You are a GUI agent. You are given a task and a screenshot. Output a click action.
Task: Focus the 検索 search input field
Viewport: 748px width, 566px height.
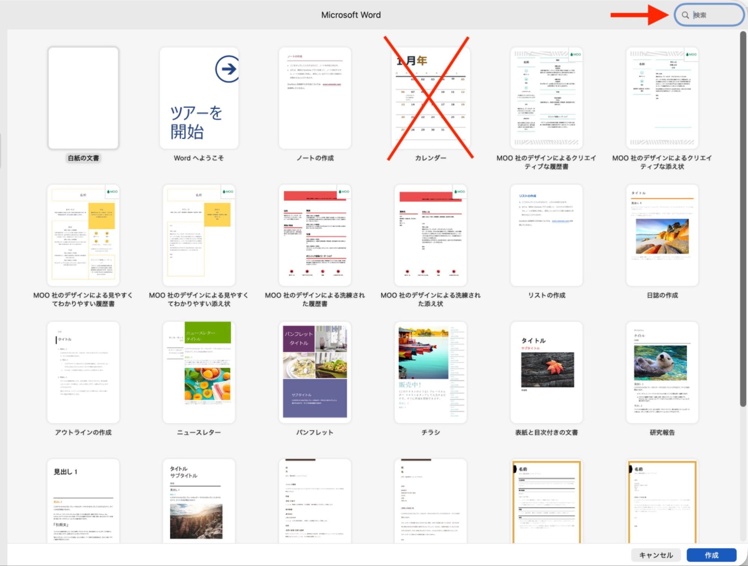click(x=709, y=15)
